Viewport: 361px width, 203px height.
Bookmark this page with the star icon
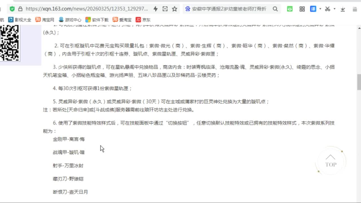[x=175, y=9]
